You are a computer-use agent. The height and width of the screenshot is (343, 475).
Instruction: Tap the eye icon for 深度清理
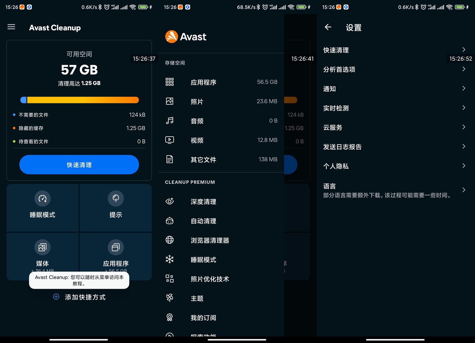click(x=169, y=201)
